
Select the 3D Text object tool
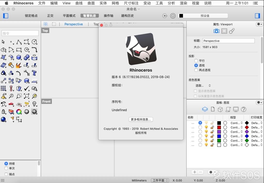(34, 73)
